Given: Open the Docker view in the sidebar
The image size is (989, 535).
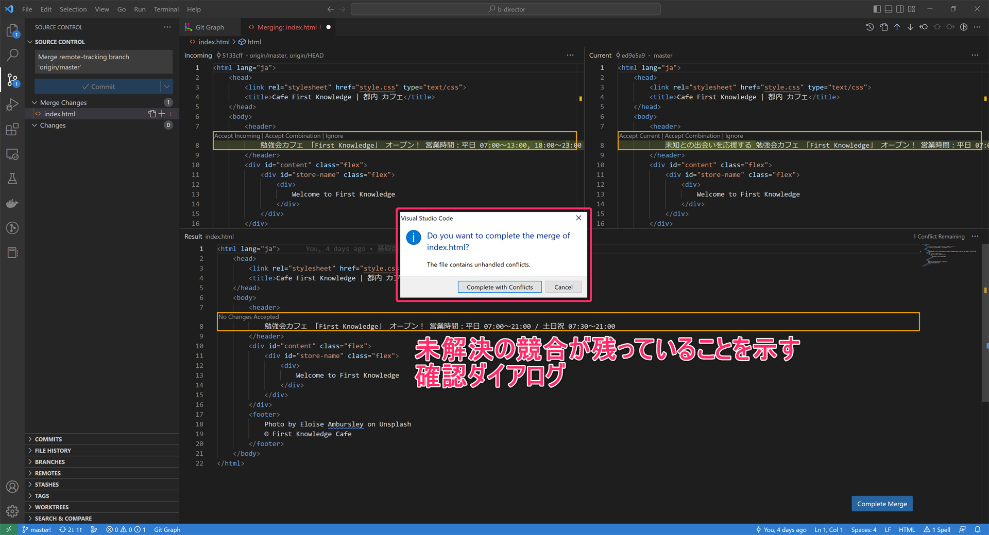Looking at the screenshot, I should click(x=12, y=203).
